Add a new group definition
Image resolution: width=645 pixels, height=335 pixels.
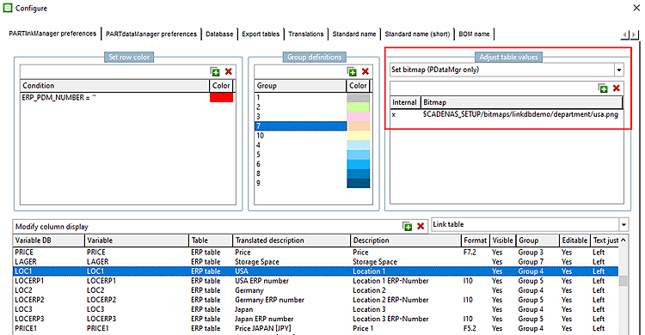pos(352,71)
